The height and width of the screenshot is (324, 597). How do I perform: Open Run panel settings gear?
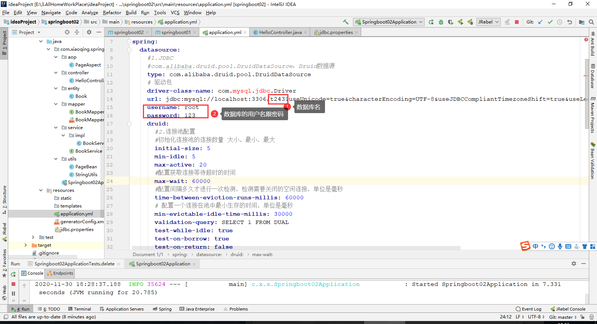point(574,264)
